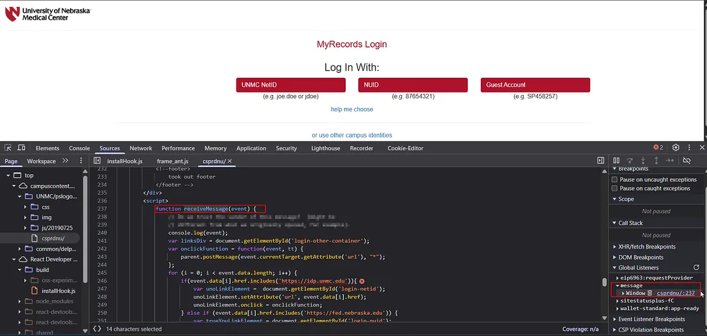
Task: Pause script execution button
Action: (616, 161)
